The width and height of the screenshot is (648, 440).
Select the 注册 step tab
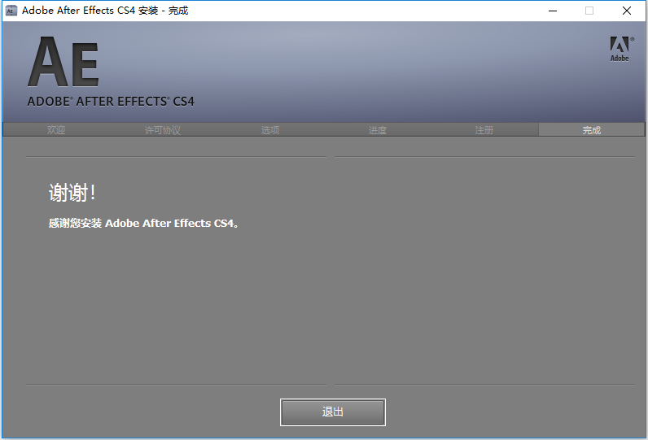[484, 130]
